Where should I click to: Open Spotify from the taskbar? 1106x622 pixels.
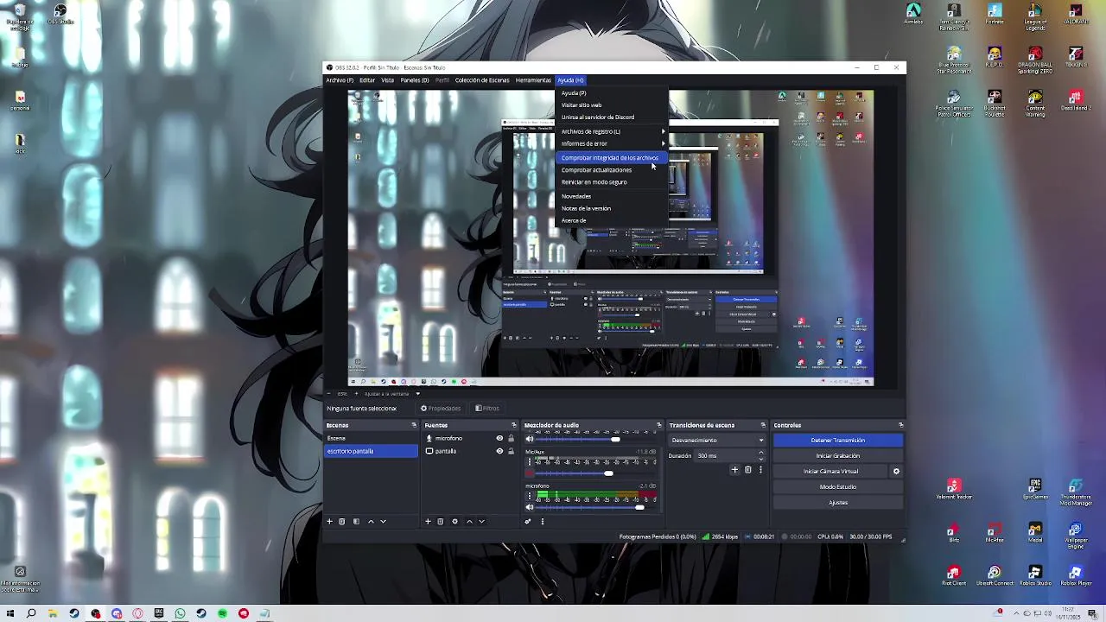coord(222,614)
